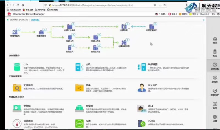This screenshot has width=220, height=130.
Task: Click the 创建存储池 workflow icon
Action: coord(41,32)
